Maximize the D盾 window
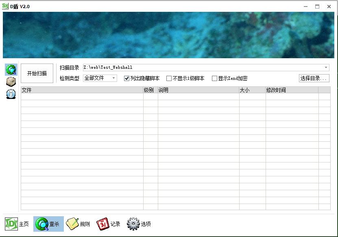 pos(317,7)
